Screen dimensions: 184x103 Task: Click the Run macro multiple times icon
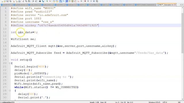point(94,1)
